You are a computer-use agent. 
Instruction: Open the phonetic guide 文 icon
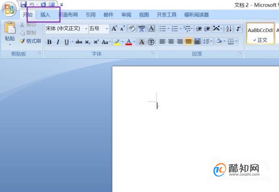pos(142,29)
